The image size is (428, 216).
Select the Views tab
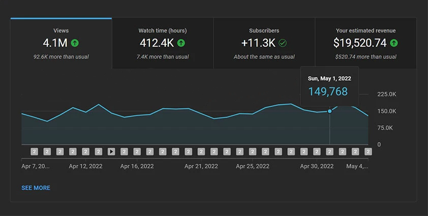(x=61, y=43)
